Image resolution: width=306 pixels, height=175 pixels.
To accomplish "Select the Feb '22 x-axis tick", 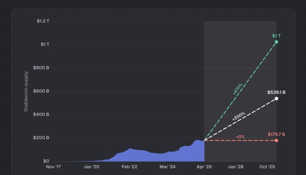I will (129, 166).
